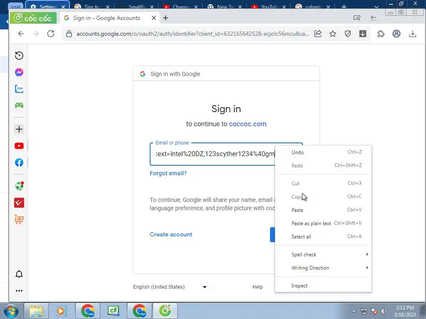The image size is (426, 319).
Task: Open the media player taskbar icon
Action: [x=62, y=311]
